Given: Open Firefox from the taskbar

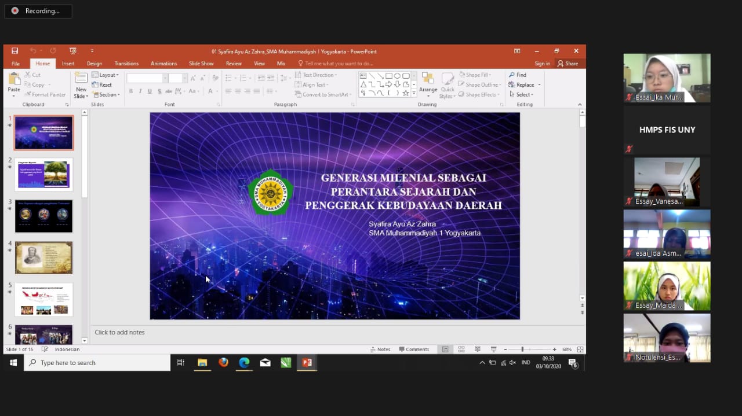Looking at the screenshot, I should [223, 363].
